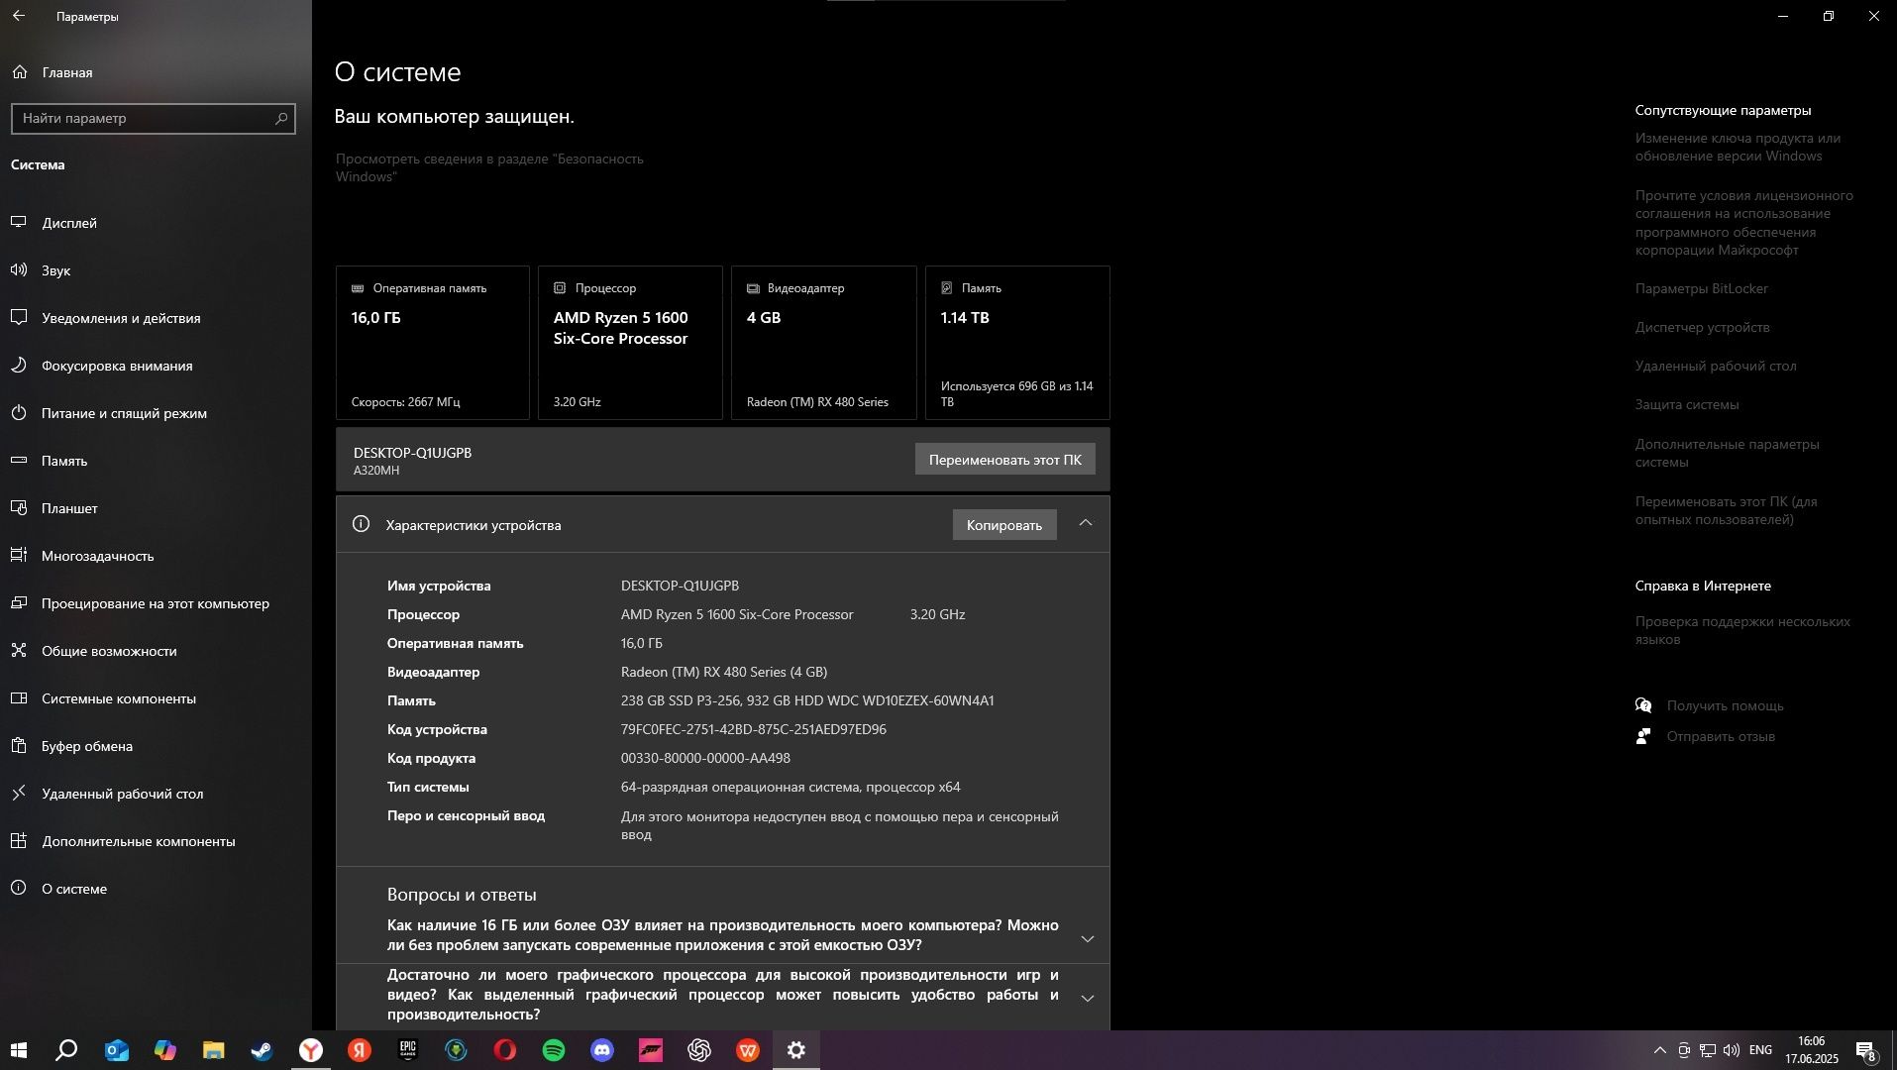The height and width of the screenshot is (1070, 1897).
Task: Click the Clipboard icon in sidebar
Action: [x=19, y=745]
